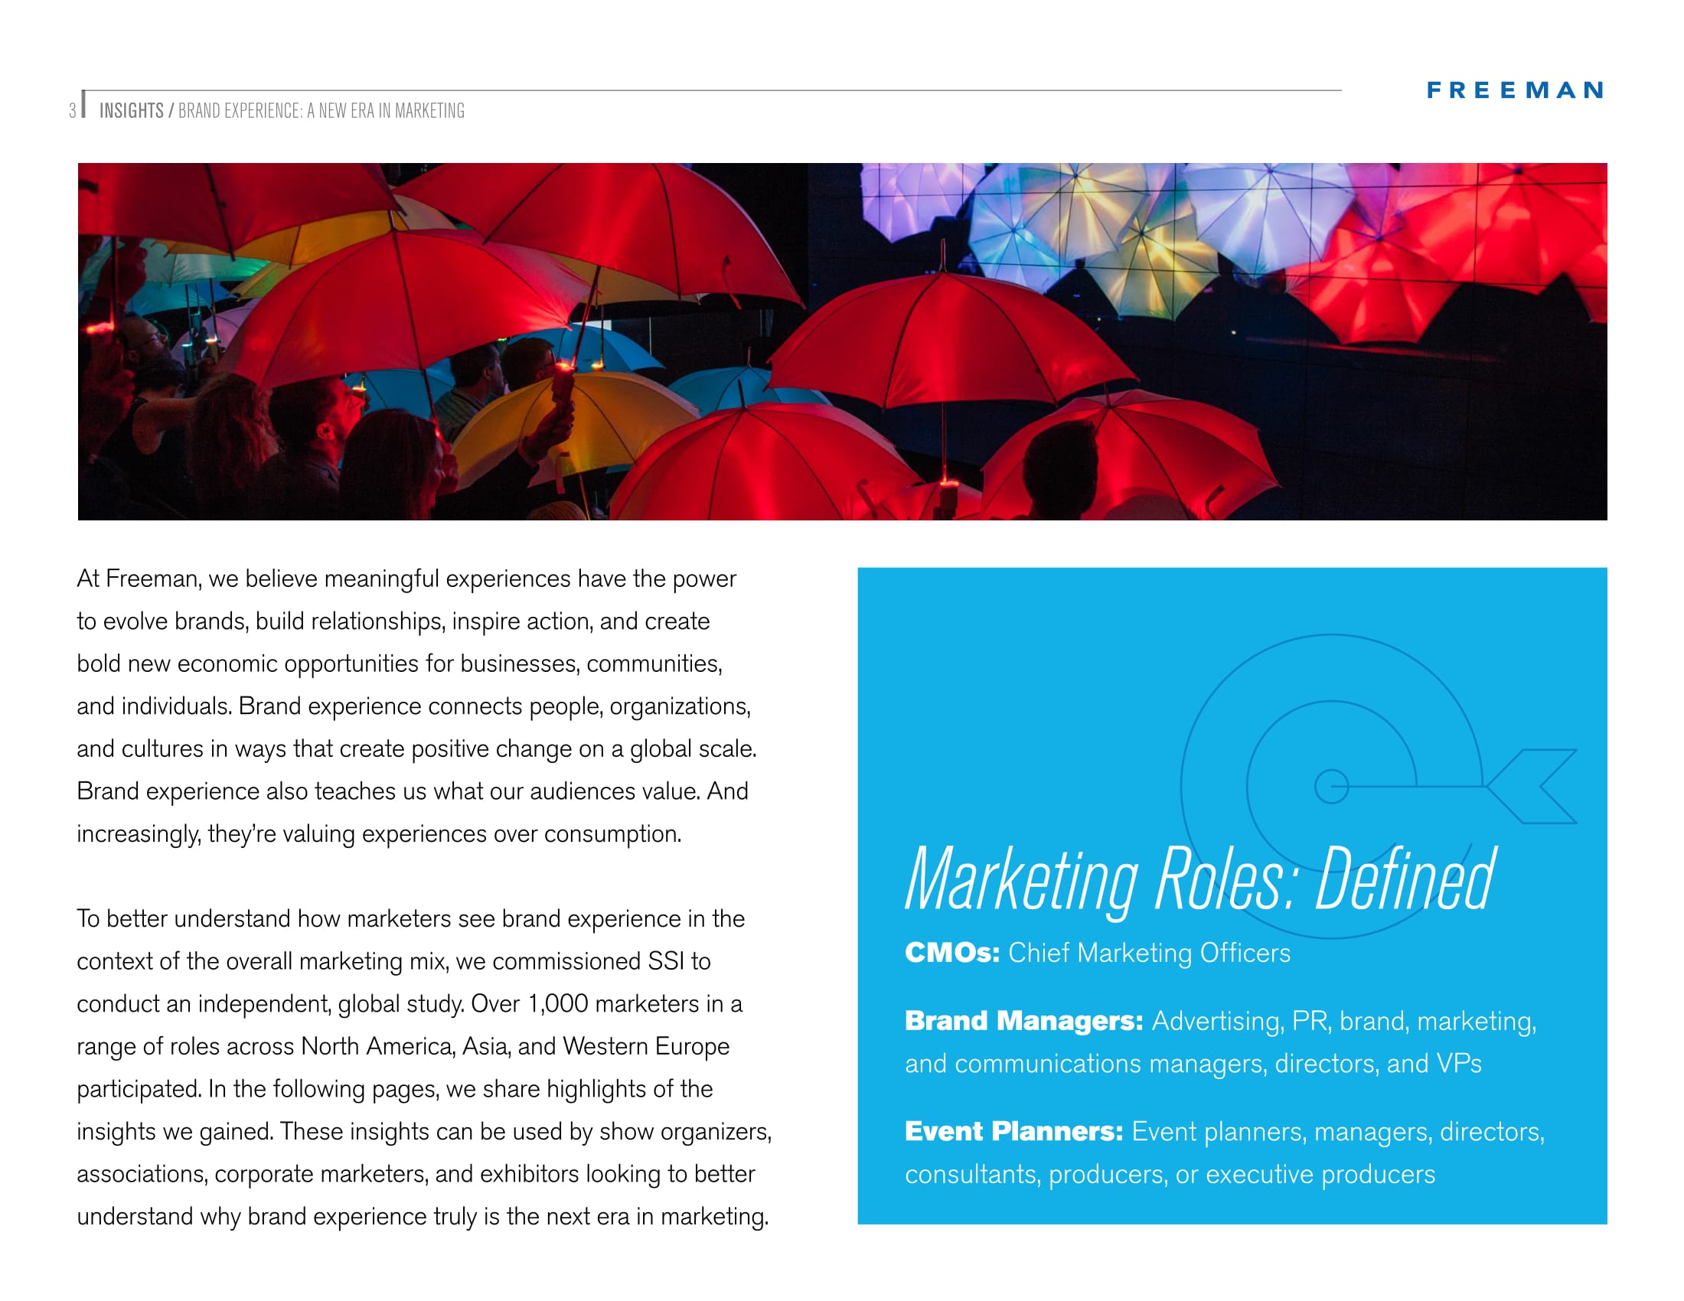This screenshot has width=1684, height=1301.
Task: Click the bold 'CMOs:' label
Action: (951, 953)
